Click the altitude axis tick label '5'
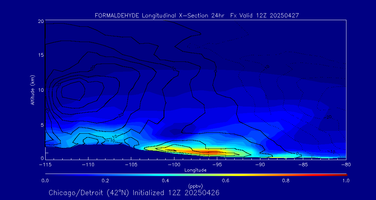The height and width of the screenshot is (200, 376). pos(42,125)
